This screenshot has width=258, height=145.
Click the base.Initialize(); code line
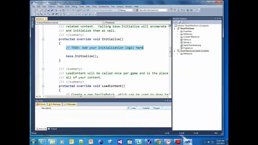coord(82,56)
